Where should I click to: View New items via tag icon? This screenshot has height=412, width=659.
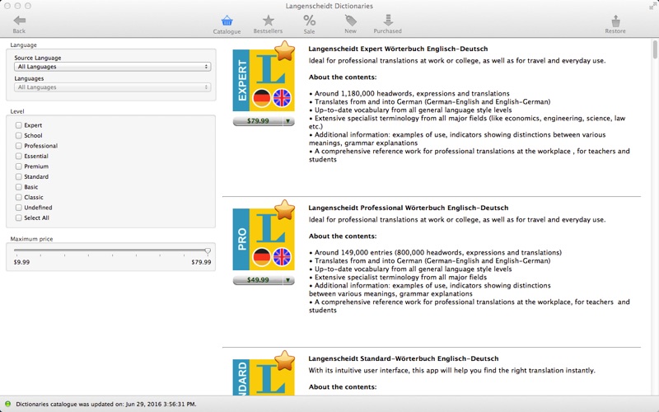coord(351,20)
